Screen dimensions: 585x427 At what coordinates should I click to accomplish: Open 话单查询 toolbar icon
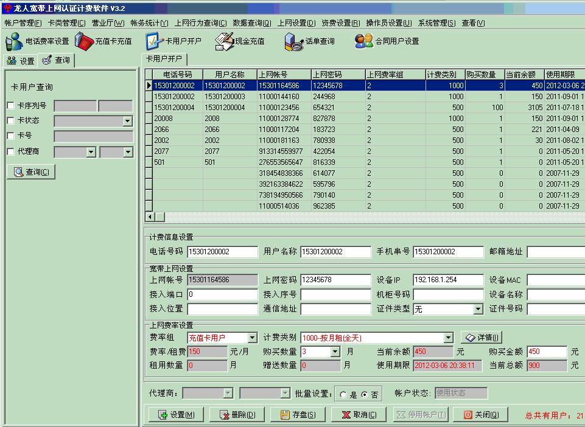coord(294,41)
